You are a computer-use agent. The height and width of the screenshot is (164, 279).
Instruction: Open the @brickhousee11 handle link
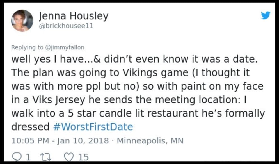[x=66, y=26]
